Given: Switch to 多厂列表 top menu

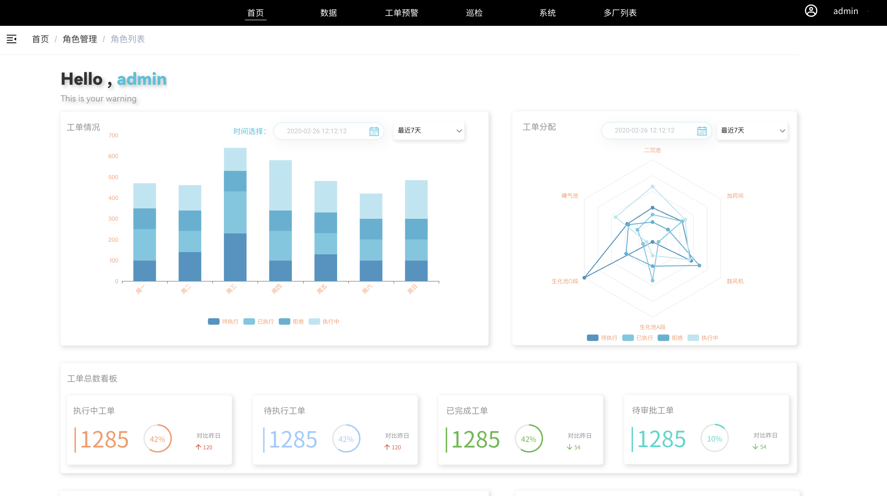Looking at the screenshot, I should point(620,13).
